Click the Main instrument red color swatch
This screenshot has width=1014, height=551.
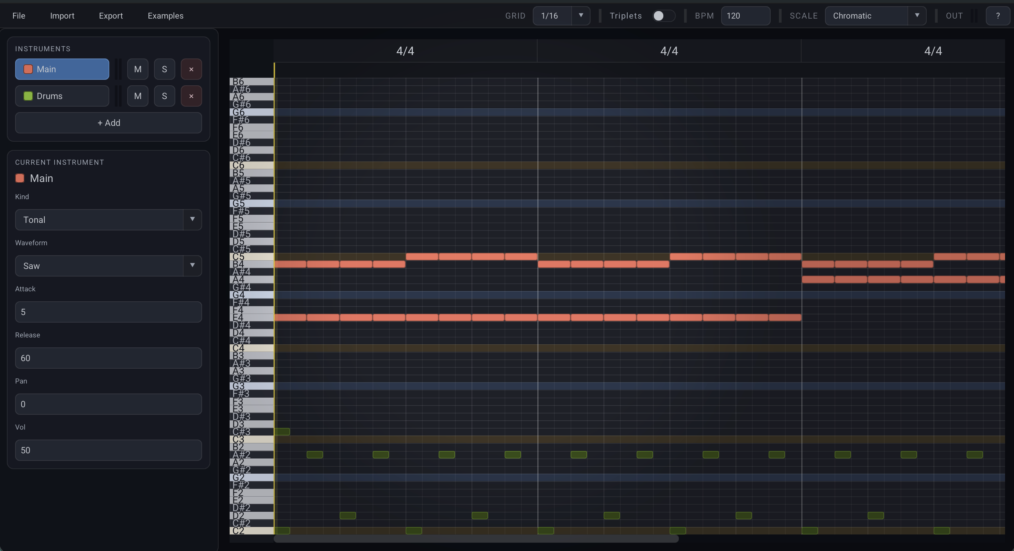[28, 69]
